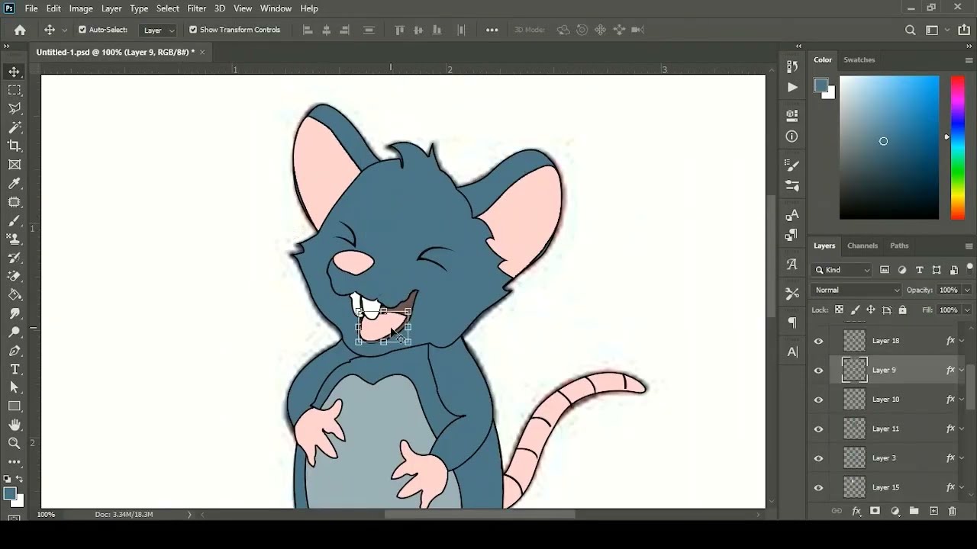
Task: Select the Eyedropper tool
Action: click(15, 183)
